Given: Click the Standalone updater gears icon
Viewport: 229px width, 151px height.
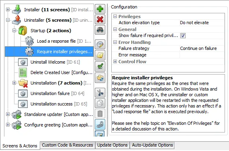Looking at the screenshot, I should point(16,114).
